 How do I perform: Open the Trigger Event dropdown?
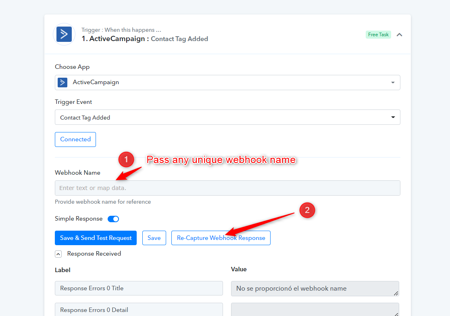click(x=227, y=117)
